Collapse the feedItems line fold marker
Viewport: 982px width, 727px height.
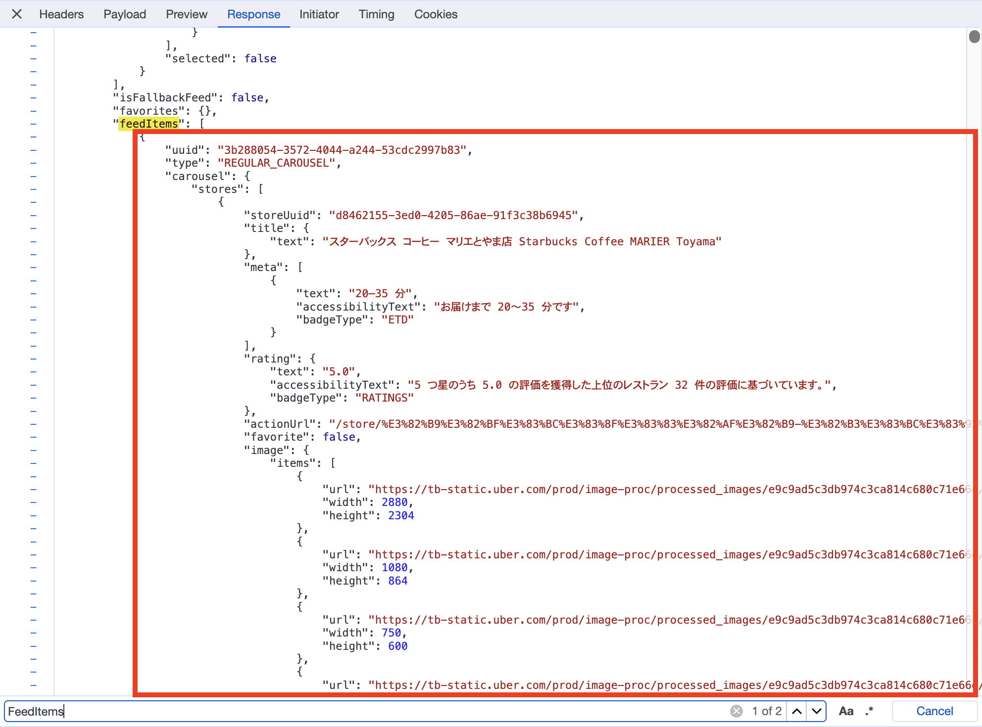tap(34, 124)
